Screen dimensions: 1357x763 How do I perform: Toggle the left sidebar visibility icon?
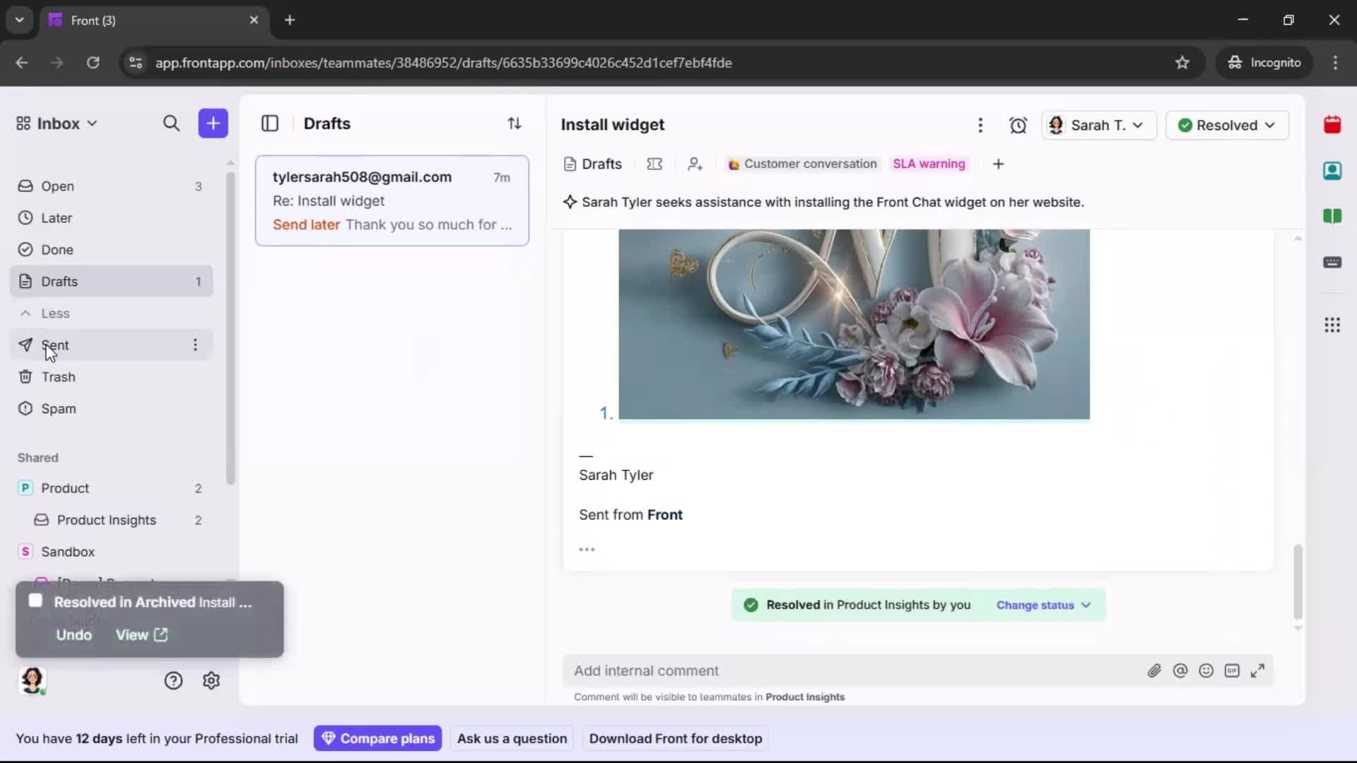[x=271, y=124]
